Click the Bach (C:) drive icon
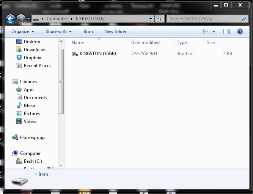This screenshot has width=253, height=194. (19, 161)
